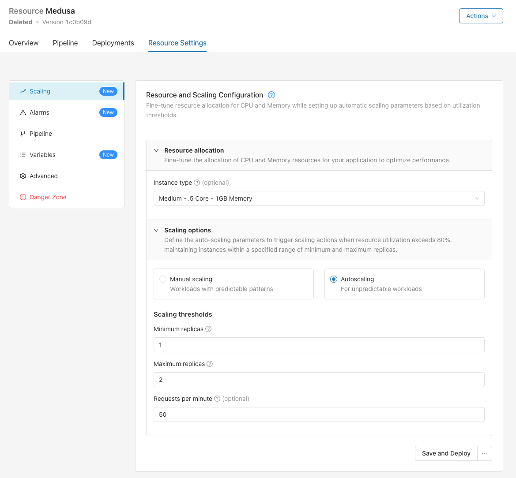Click the Deleted status label
This screenshot has height=478, width=516.
coord(20,22)
